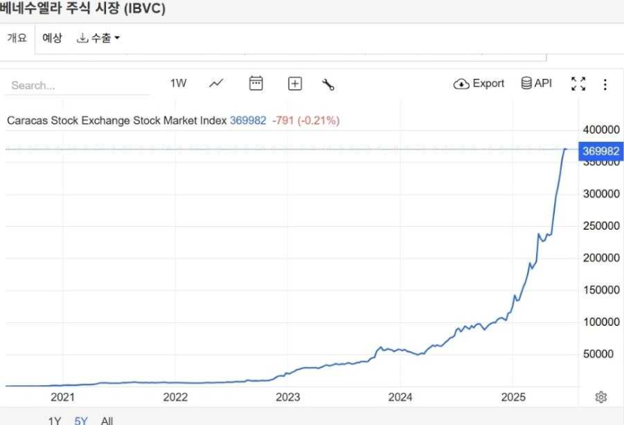Open the chart tools wrench icon
Image resolution: width=624 pixels, height=425 pixels.
[328, 84]
